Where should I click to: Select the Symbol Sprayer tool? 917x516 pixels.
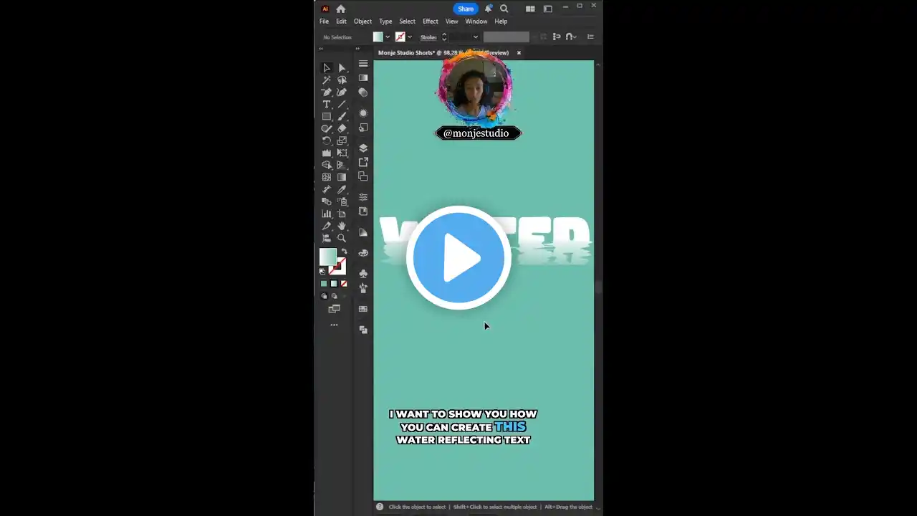[342, 202]
